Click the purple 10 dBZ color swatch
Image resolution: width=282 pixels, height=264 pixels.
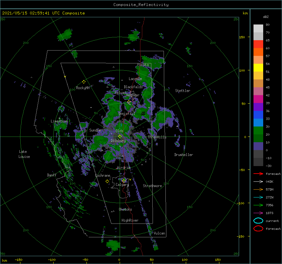(x=258, y=146)
